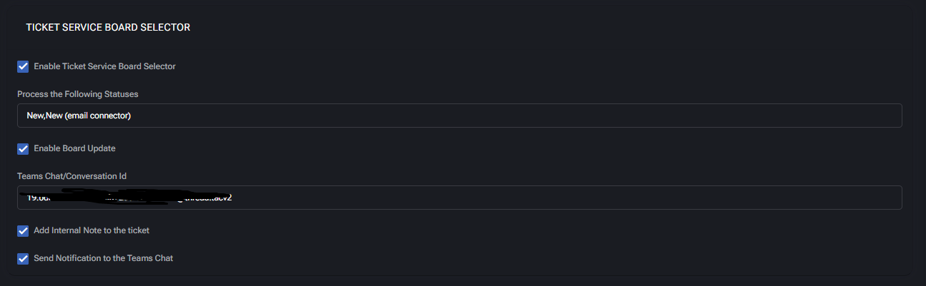Click the '19:' start of the conversation id
926x286 pixels.
click(x=31, y=198)
